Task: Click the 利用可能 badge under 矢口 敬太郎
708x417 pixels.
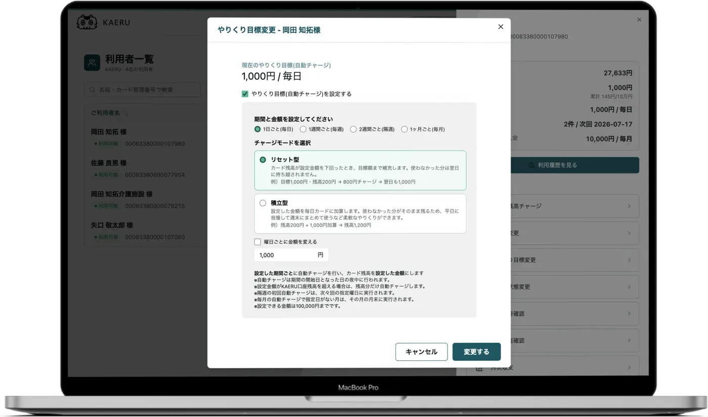Action: coord(106,237)
